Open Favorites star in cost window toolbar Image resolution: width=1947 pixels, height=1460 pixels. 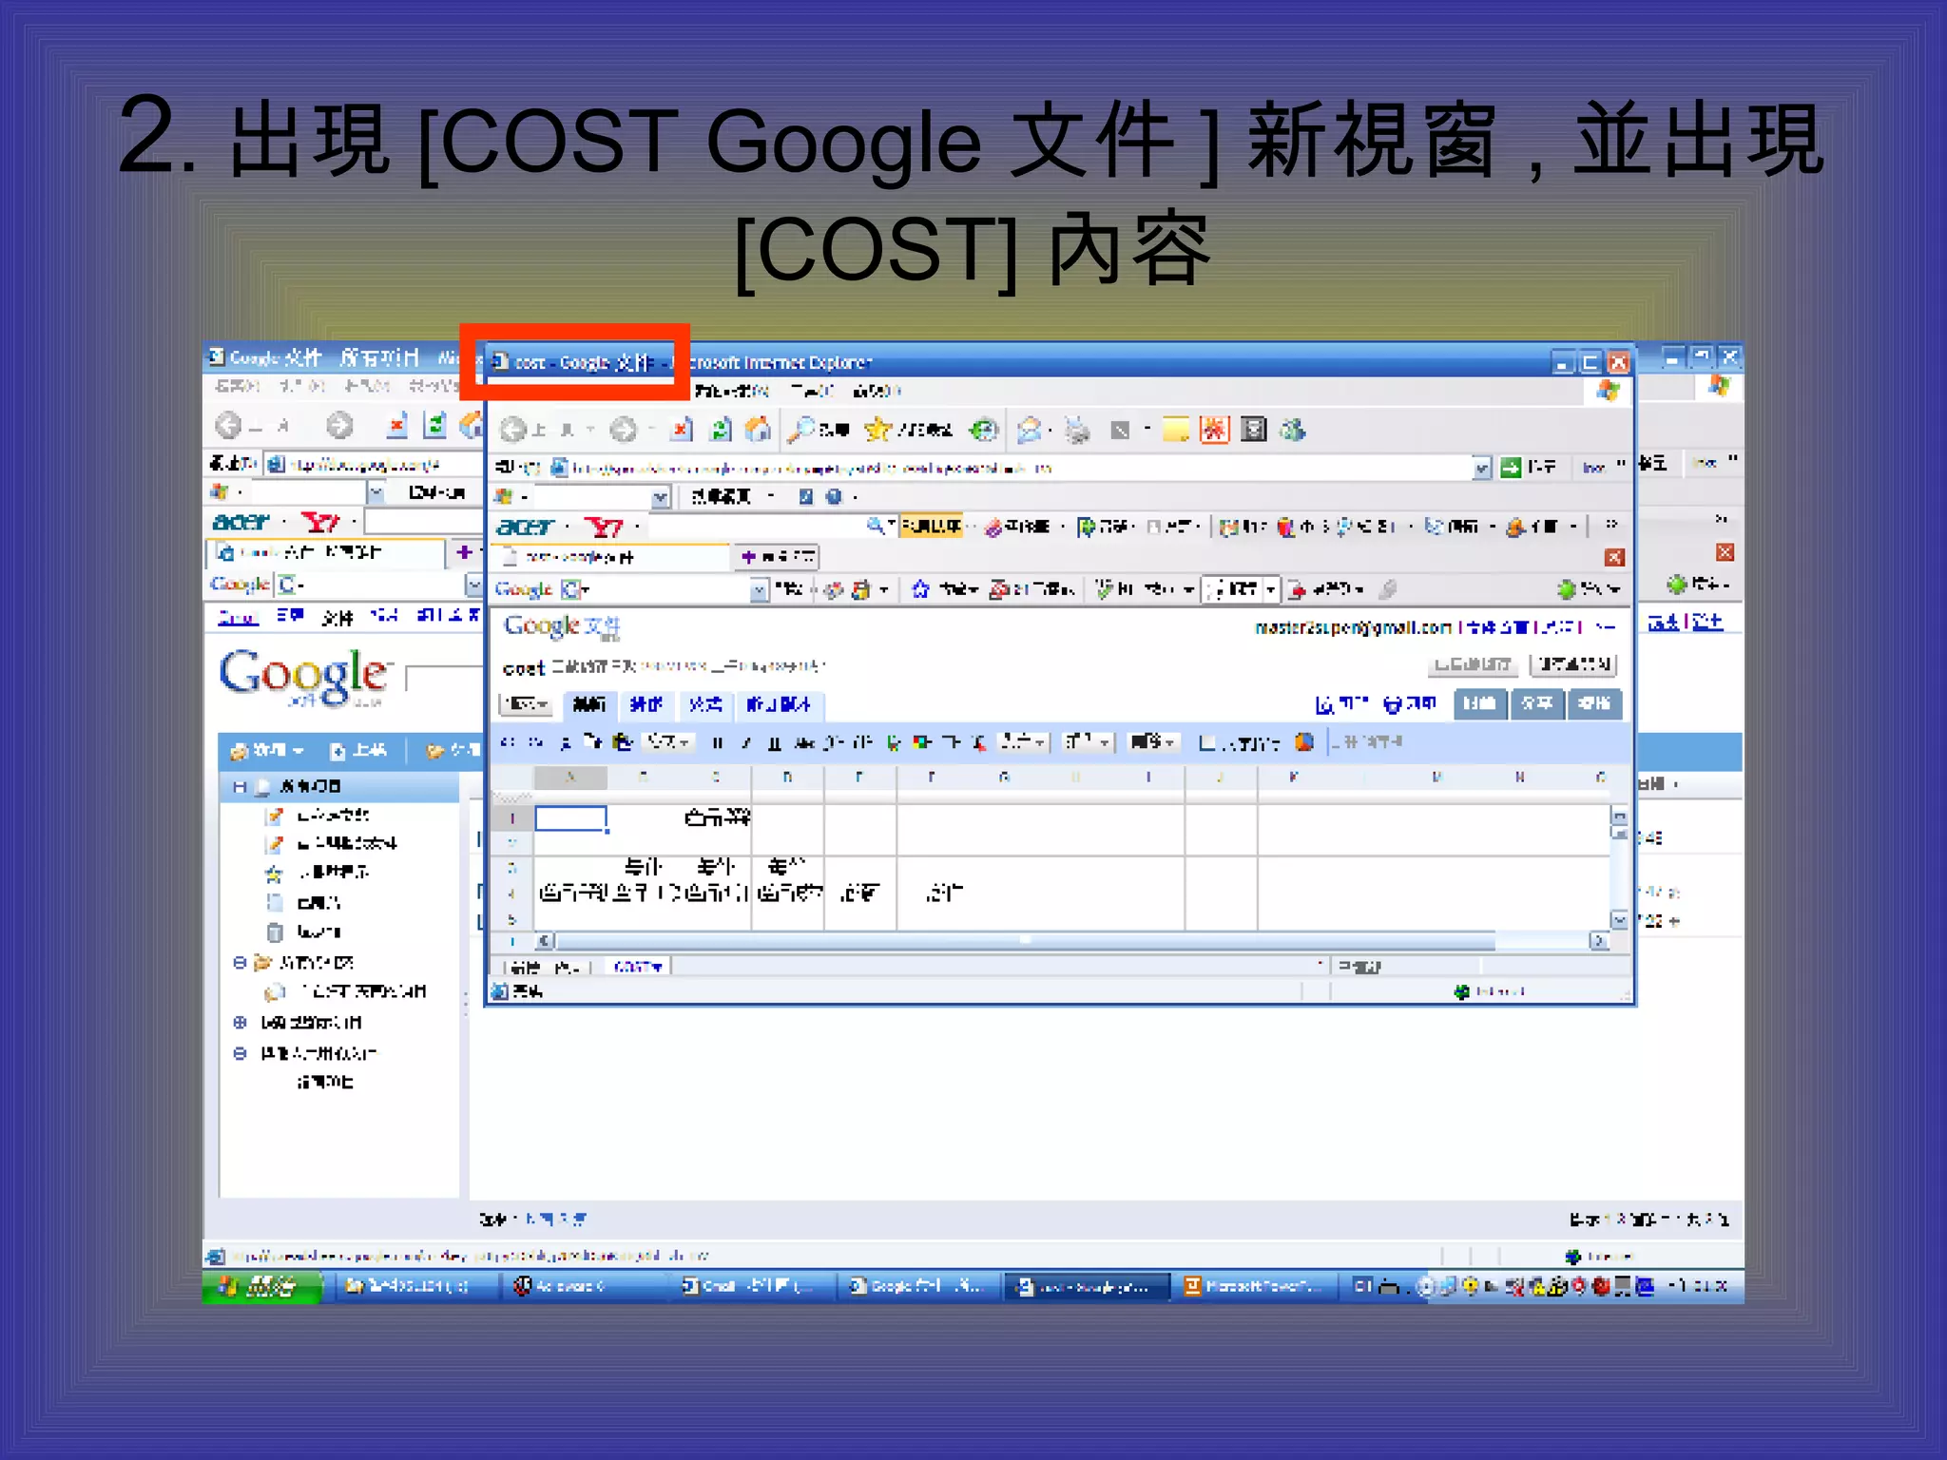[x=877, y=430]
